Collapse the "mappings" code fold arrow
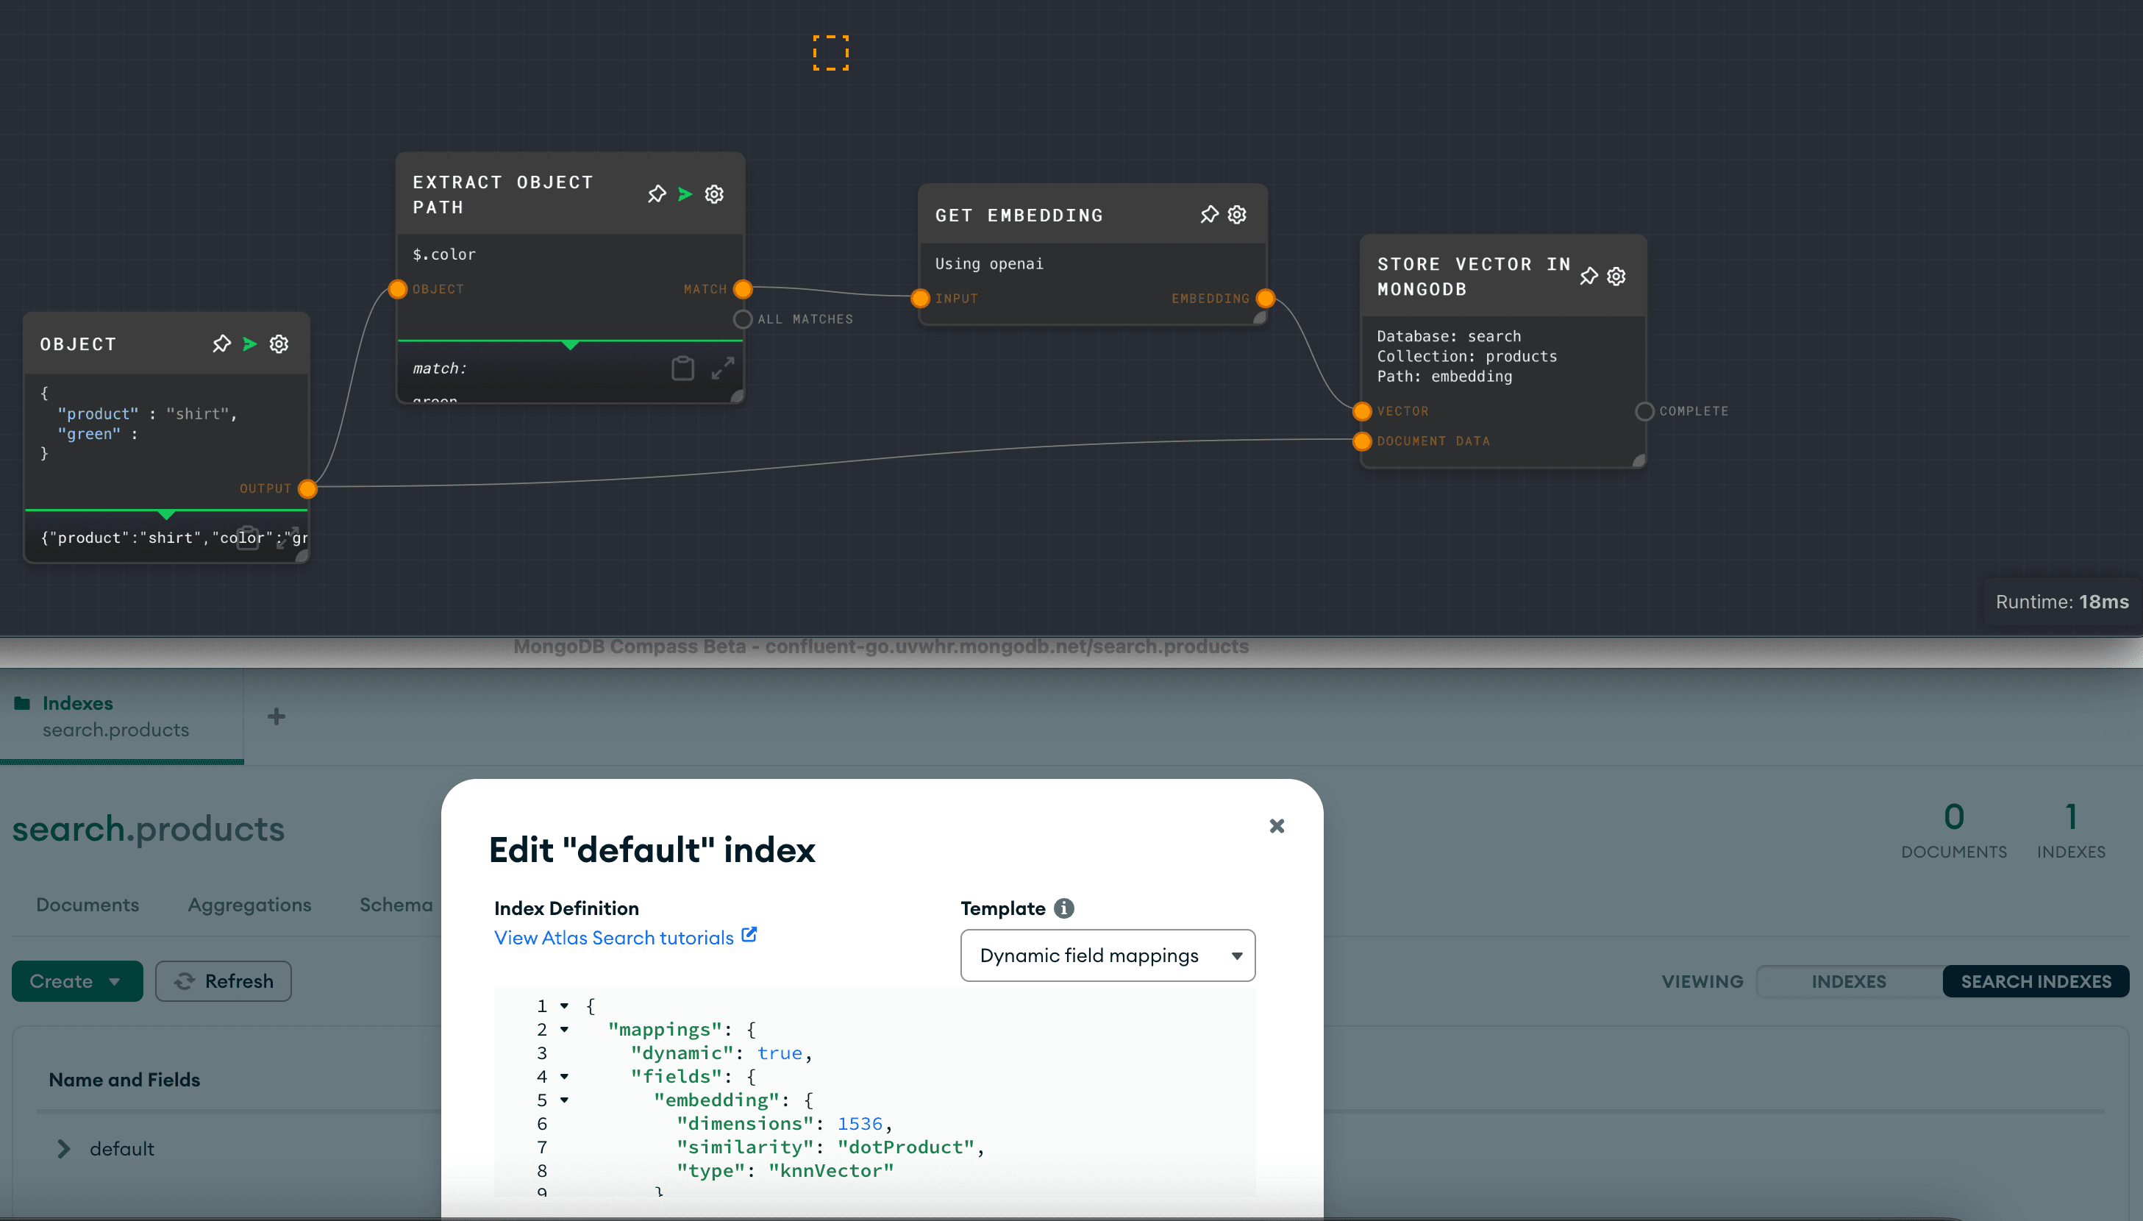The height and width of the screenshot is (1221, 2143). point(564,1029)
